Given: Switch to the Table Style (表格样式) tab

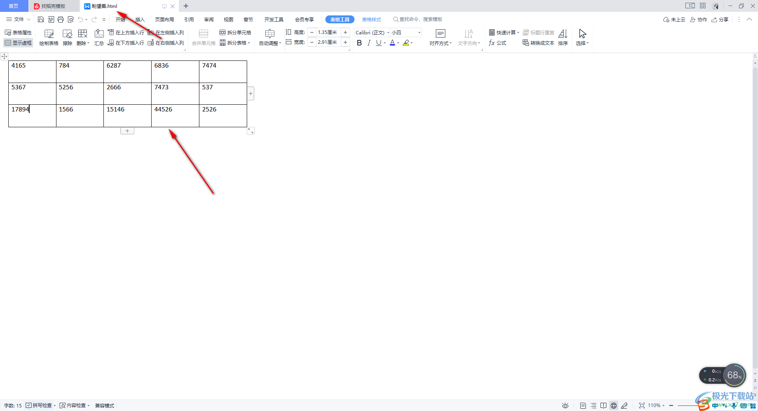Looking at the screenshot, I should pos(371,19).
